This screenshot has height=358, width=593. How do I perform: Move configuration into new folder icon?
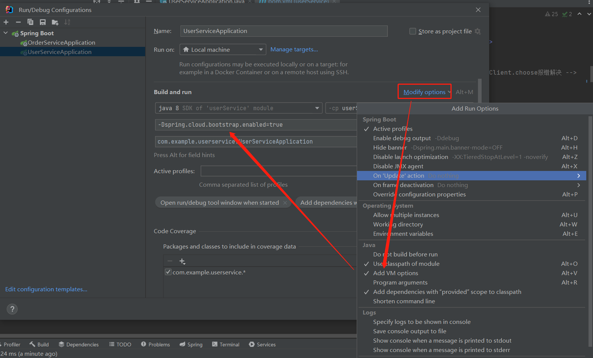pyautogui.click(x=55, y=22)
